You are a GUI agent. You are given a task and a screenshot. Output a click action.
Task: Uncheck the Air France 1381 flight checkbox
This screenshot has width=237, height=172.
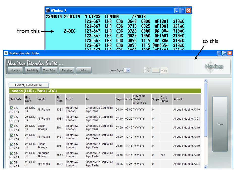(x=12, y=108)
